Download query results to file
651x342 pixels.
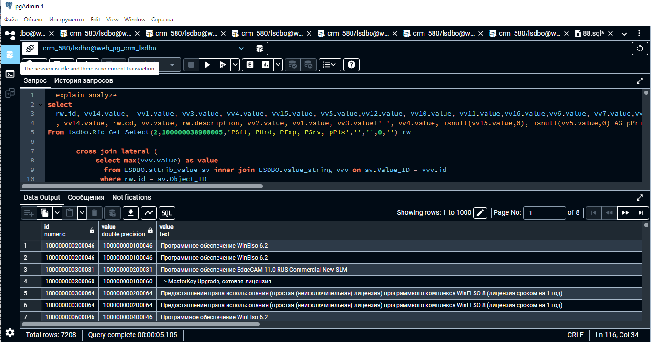coord(131,213)
